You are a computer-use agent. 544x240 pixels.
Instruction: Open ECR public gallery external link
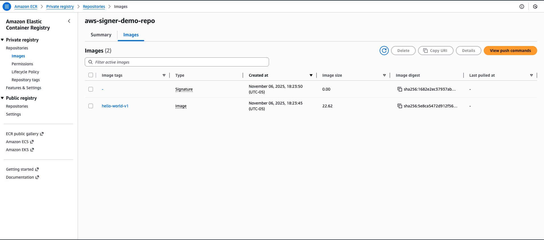(x=25, y=134)
